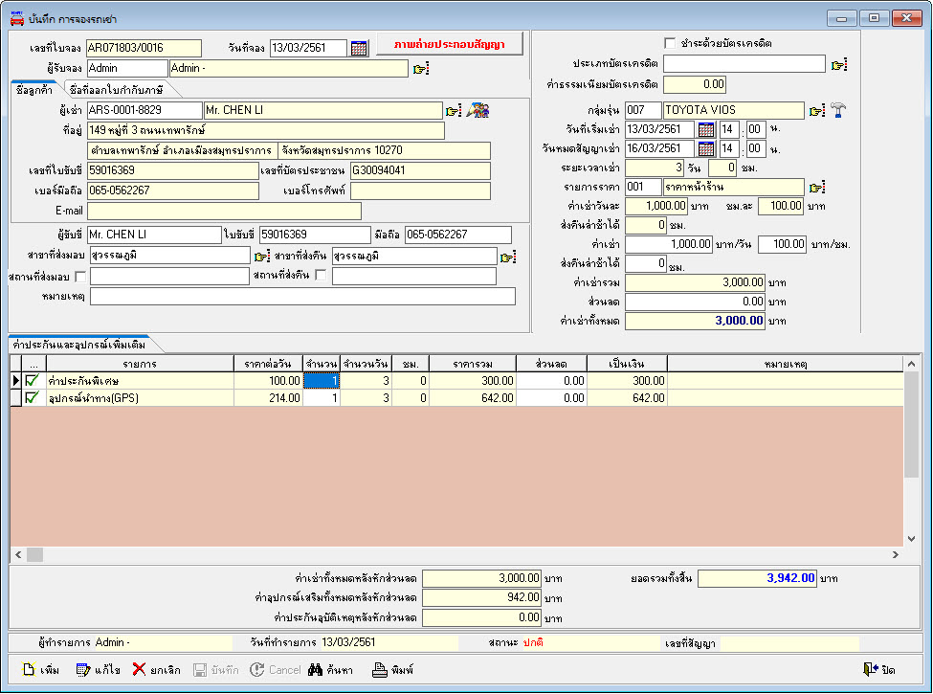Click the hammer icon beside car model
933x694 pixels.
839,111
